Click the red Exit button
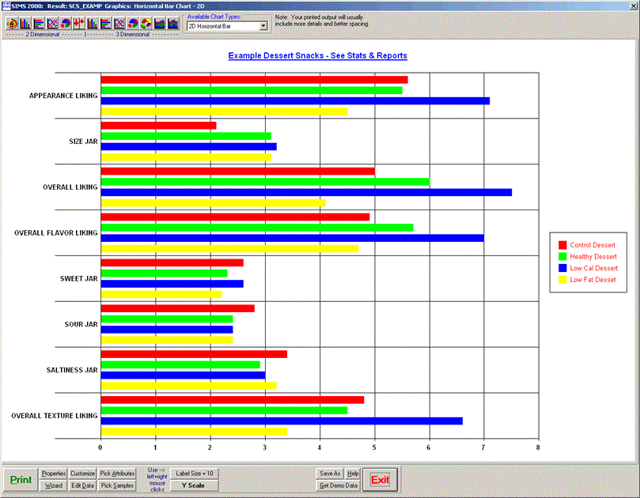 click(x=380, y=480)
